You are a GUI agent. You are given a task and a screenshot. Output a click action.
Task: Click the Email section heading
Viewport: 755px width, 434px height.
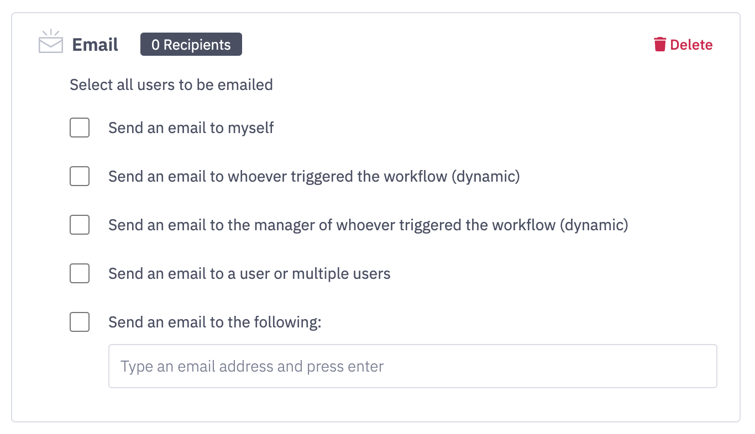tap(95, 45)
